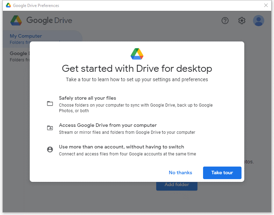Click the Take a tour subtitle text
Screen dimensions: 274x215
137,79
